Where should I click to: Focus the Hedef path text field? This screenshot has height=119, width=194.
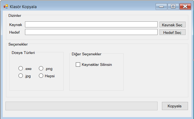coord(91,32)
